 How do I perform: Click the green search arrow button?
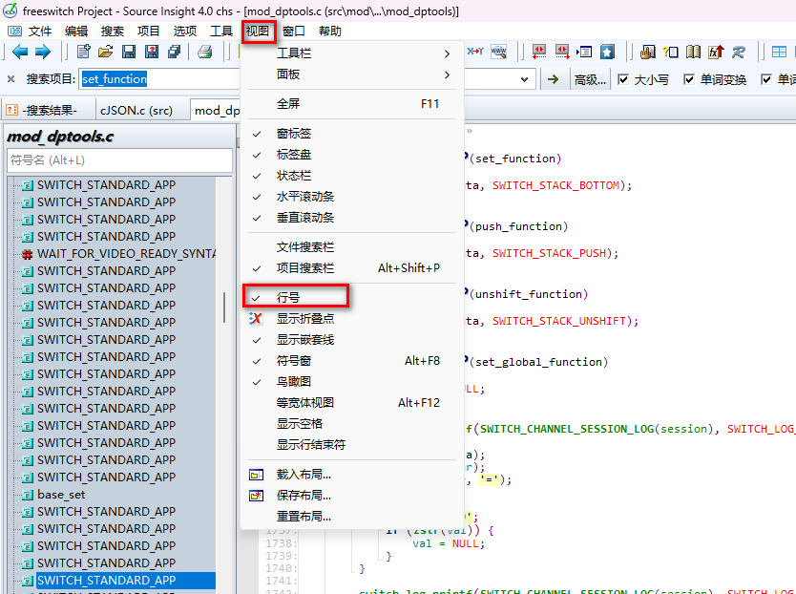coord(553,78)
